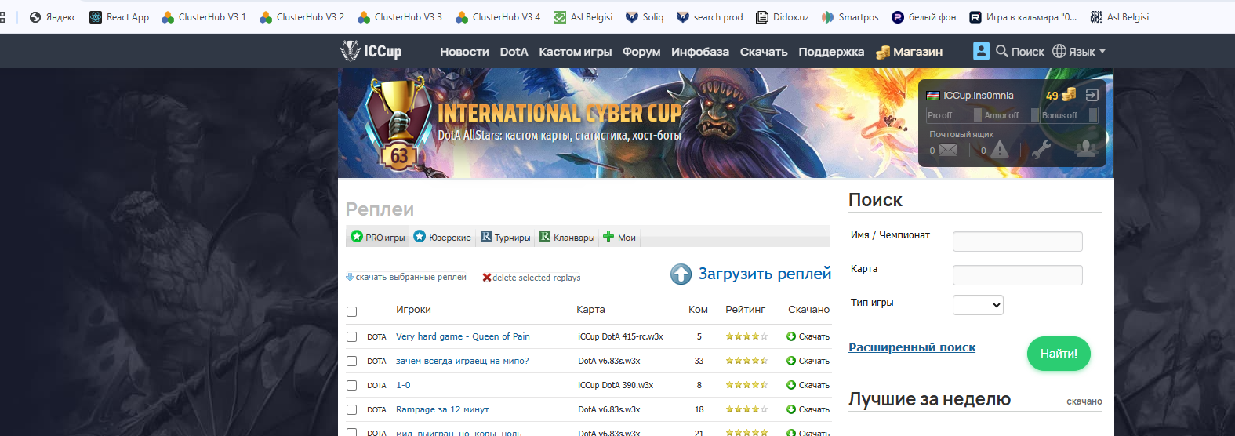This screenshot has height=436, width=1235.
Task: Open the DotA menu
Action: [x=514, y=52]
